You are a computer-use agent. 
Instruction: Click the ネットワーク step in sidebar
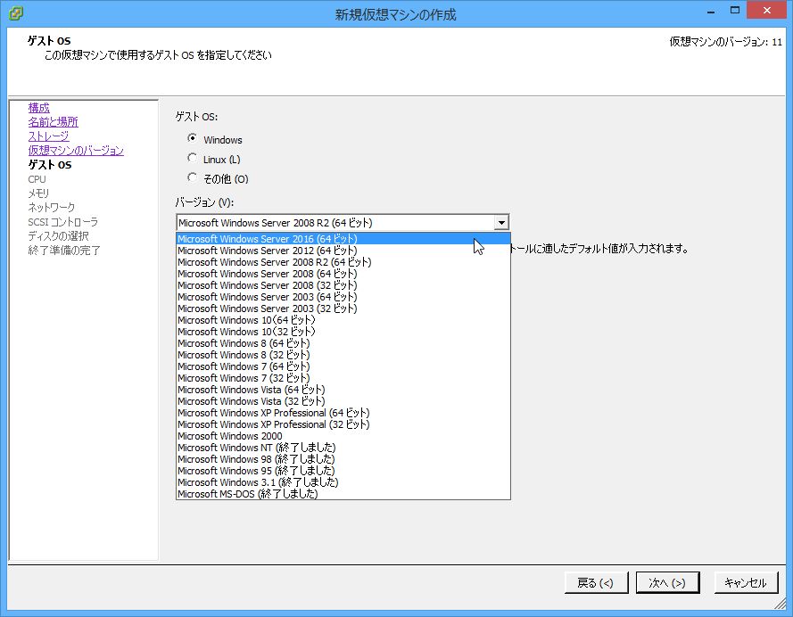click(52, 207)
